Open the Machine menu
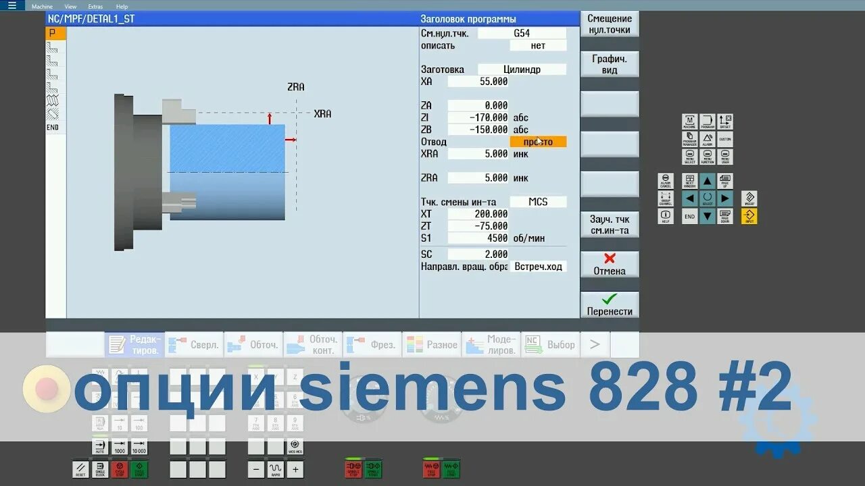865x486 pixels. click(42, 6)
